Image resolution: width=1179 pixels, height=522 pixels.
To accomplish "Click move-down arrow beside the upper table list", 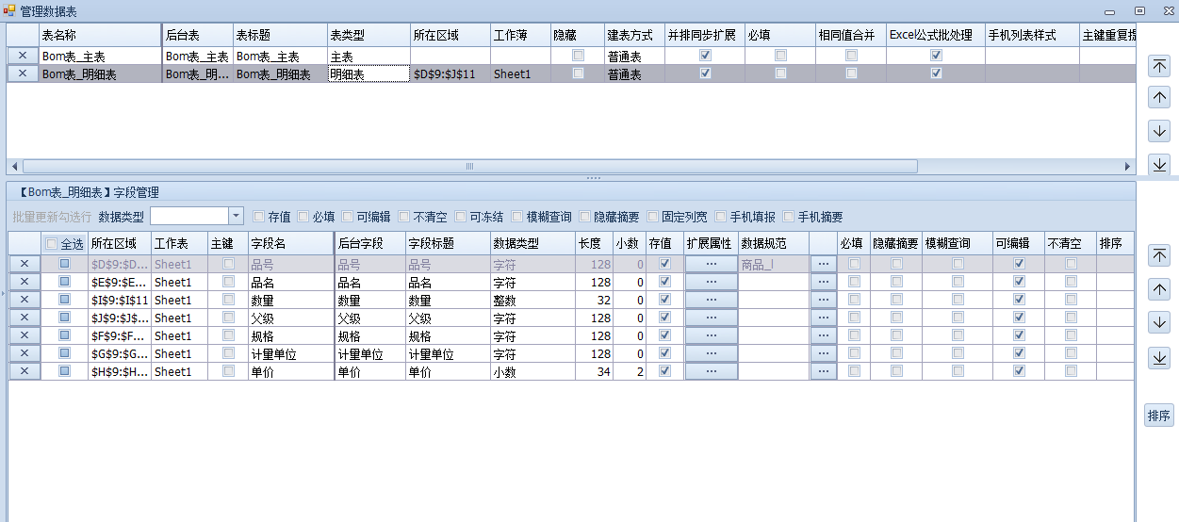I will [1159, 131].
